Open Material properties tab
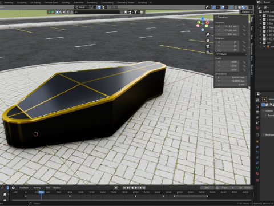This screenshot has width=274, height=206. click(257, 173)
